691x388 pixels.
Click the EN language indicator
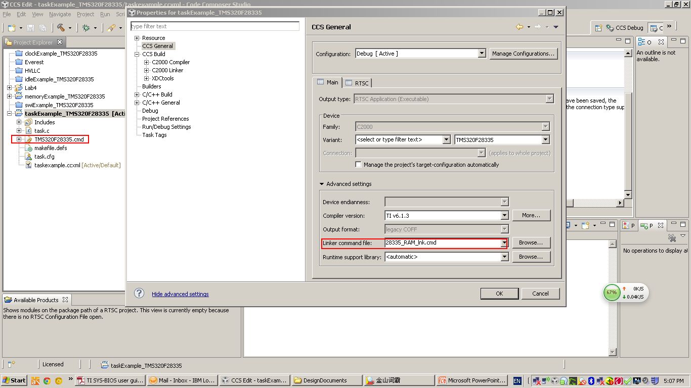517,380
